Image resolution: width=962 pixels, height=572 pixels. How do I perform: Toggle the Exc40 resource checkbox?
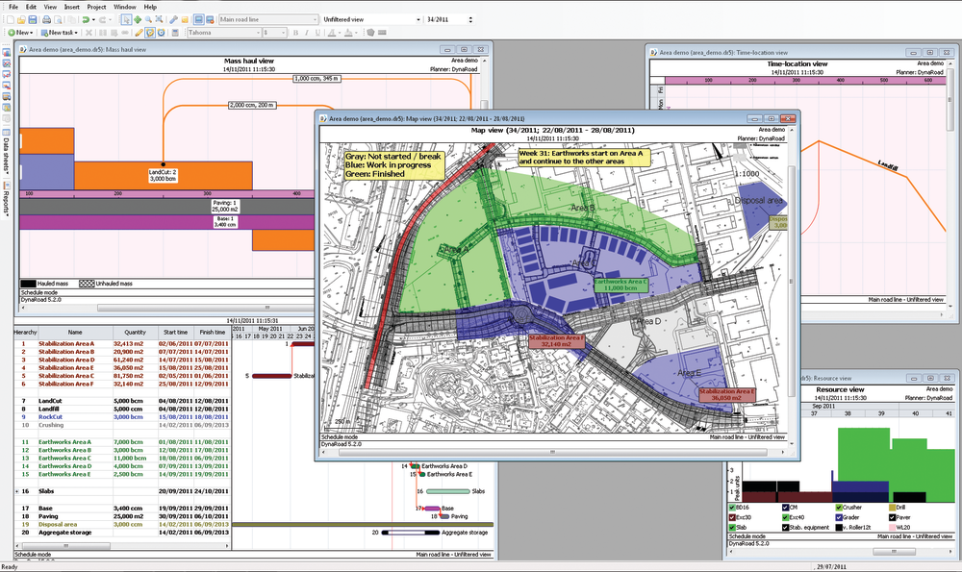785,517
